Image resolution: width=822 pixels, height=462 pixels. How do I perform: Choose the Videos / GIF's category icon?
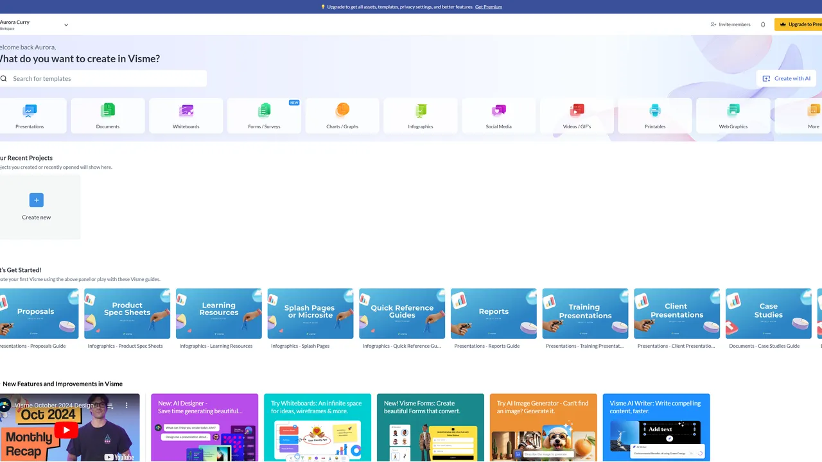coord(577,110)
